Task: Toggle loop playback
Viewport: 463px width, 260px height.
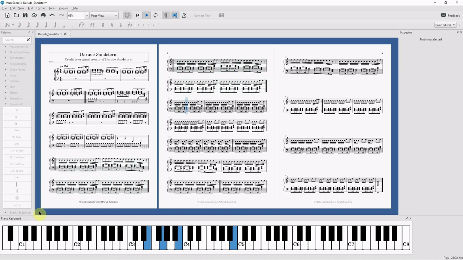Action: click(156, 15)
